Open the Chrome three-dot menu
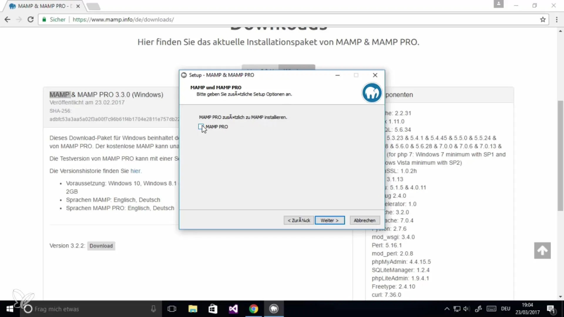The height and width of the screenshot is (317, 564). pos(557,19)
